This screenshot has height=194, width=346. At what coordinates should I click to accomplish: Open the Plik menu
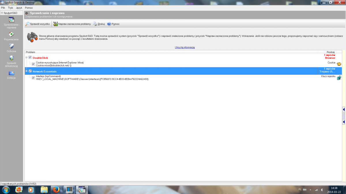(x=3, y=8)
